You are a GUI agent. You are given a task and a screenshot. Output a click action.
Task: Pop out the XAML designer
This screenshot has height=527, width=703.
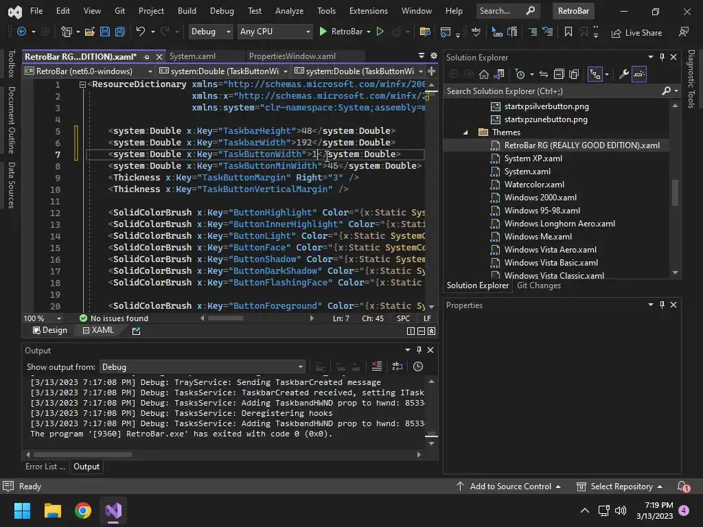click(137, 331)
